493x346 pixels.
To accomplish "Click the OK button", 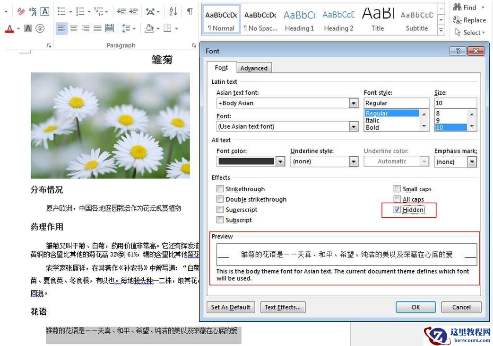I will [415, 307].
